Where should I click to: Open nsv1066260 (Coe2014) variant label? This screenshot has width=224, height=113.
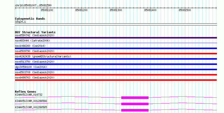click(x=30, y=46)
